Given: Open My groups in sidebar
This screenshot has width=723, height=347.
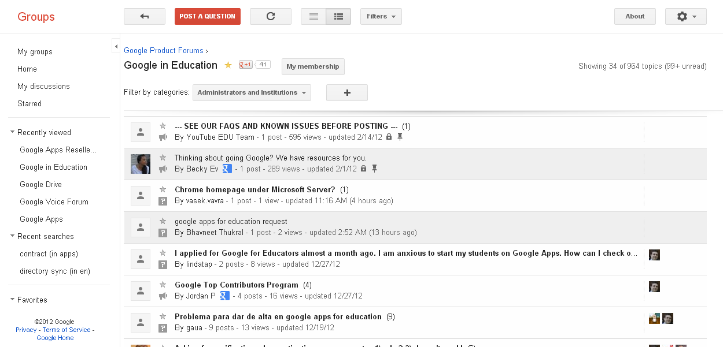Looking at the screenshot, I should tap(35, 51).
